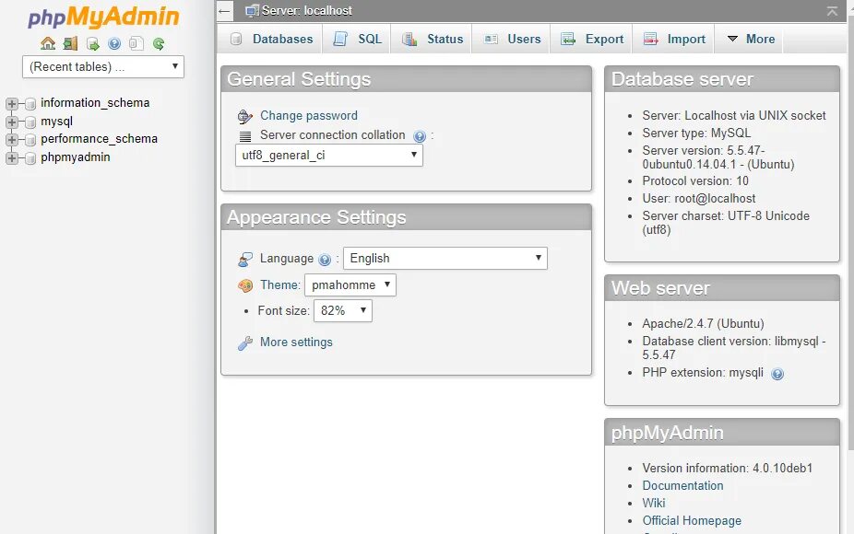Click the Change password key icon
The height and width of the screenshot is (534, 854).
click(x=245, y=116)
